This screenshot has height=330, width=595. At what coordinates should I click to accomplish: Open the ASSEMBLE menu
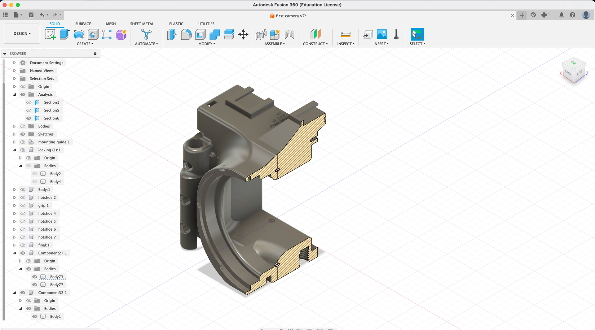[x=275, y=44]
